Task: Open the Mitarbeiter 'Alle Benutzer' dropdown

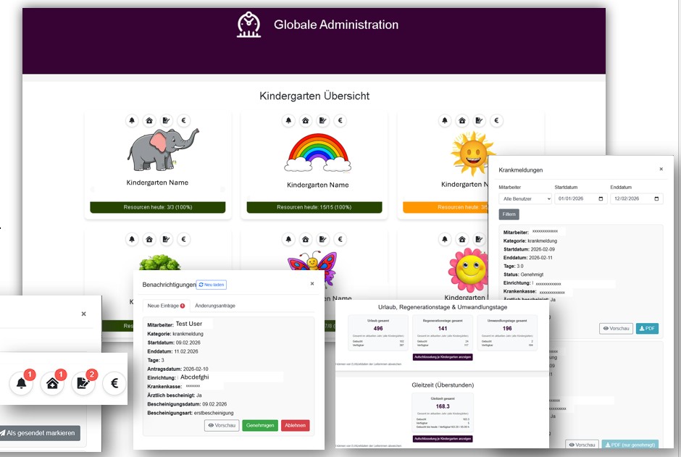Action: click(525, 199)
